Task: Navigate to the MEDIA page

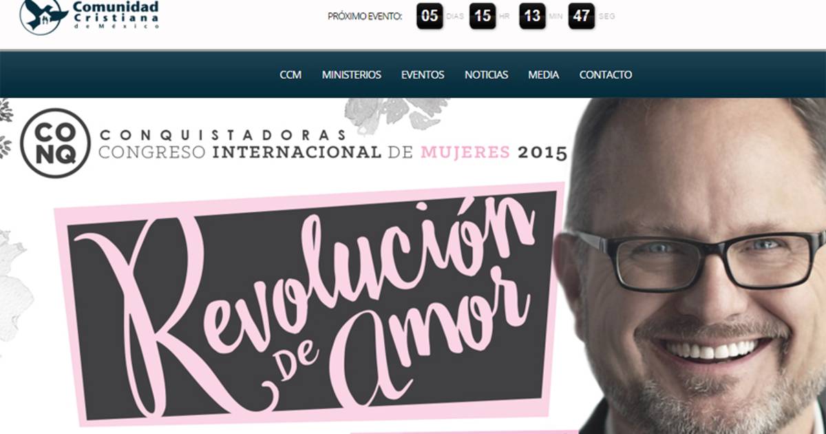Action: (544, 74)
